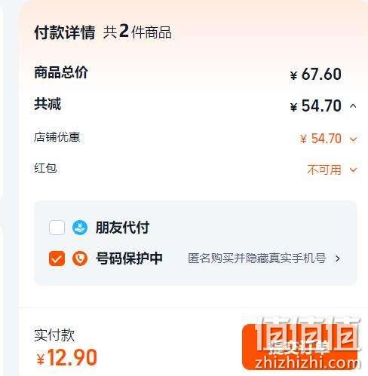This screenshot has width=368, height=376.
Task: Tap the 匿名购买并隐藏真实手机号 link text
Action: click(257, 258)
